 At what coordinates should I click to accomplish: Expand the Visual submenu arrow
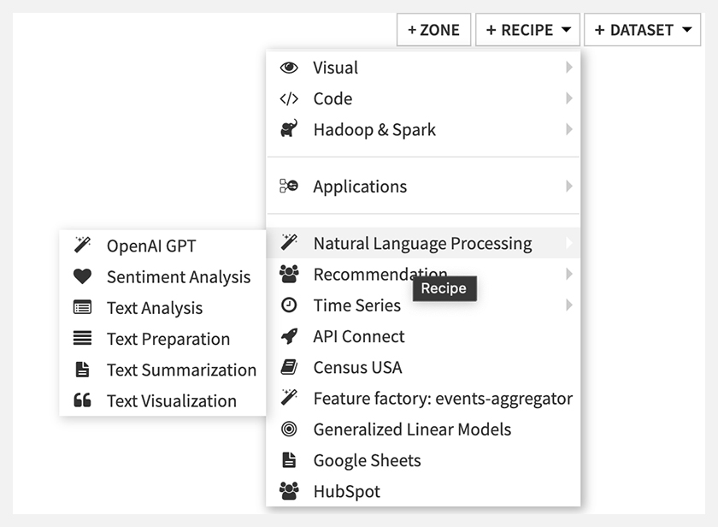[x=568, y=68]
